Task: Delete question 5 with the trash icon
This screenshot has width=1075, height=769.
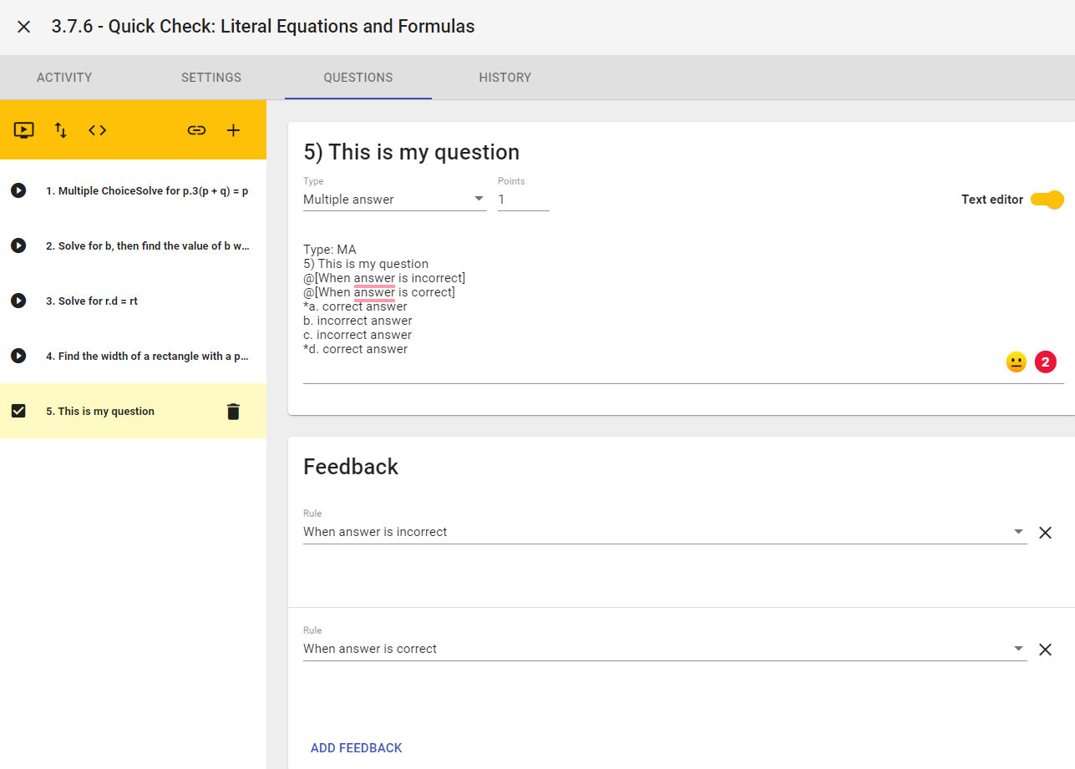Action: pyautogui.click(x=234, y=411)
